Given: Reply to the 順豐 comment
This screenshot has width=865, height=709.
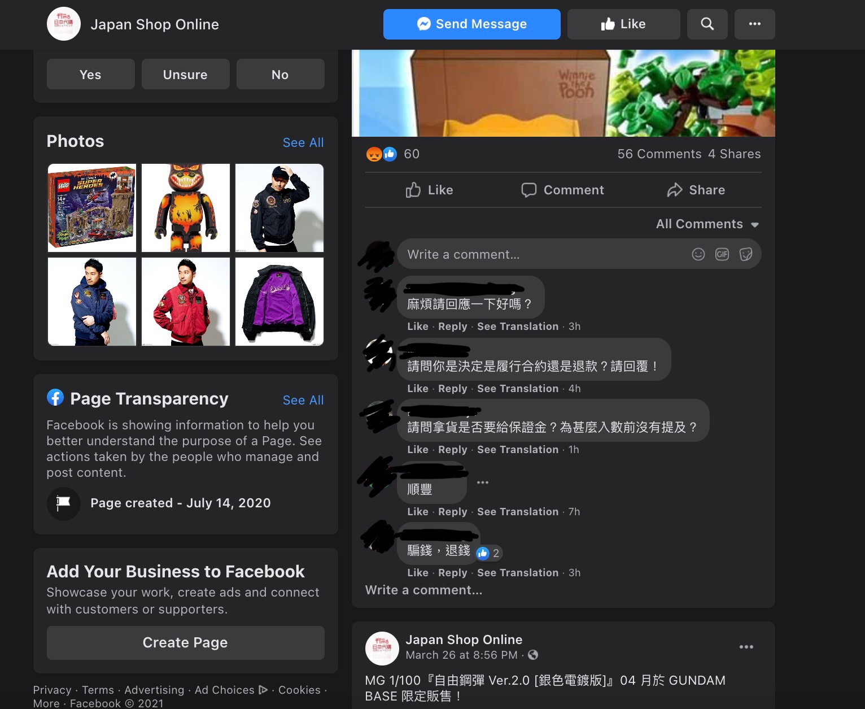Looking at the screenshot, I should [x=453, y=512].
